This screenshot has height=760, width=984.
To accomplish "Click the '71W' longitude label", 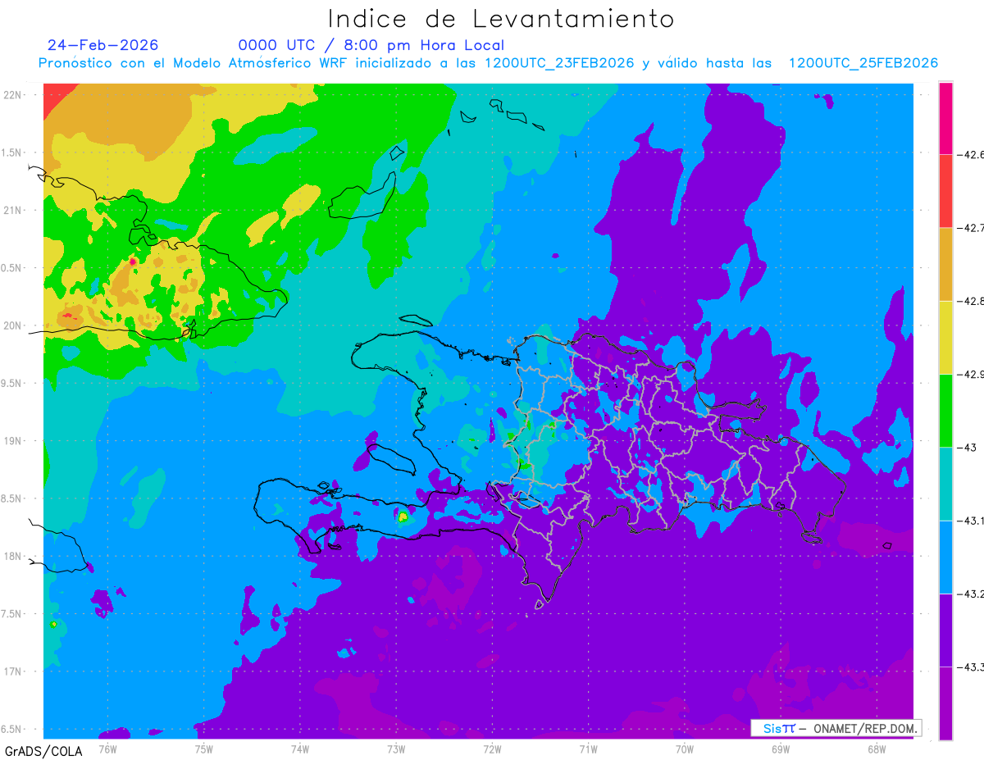I will point(588,749).
